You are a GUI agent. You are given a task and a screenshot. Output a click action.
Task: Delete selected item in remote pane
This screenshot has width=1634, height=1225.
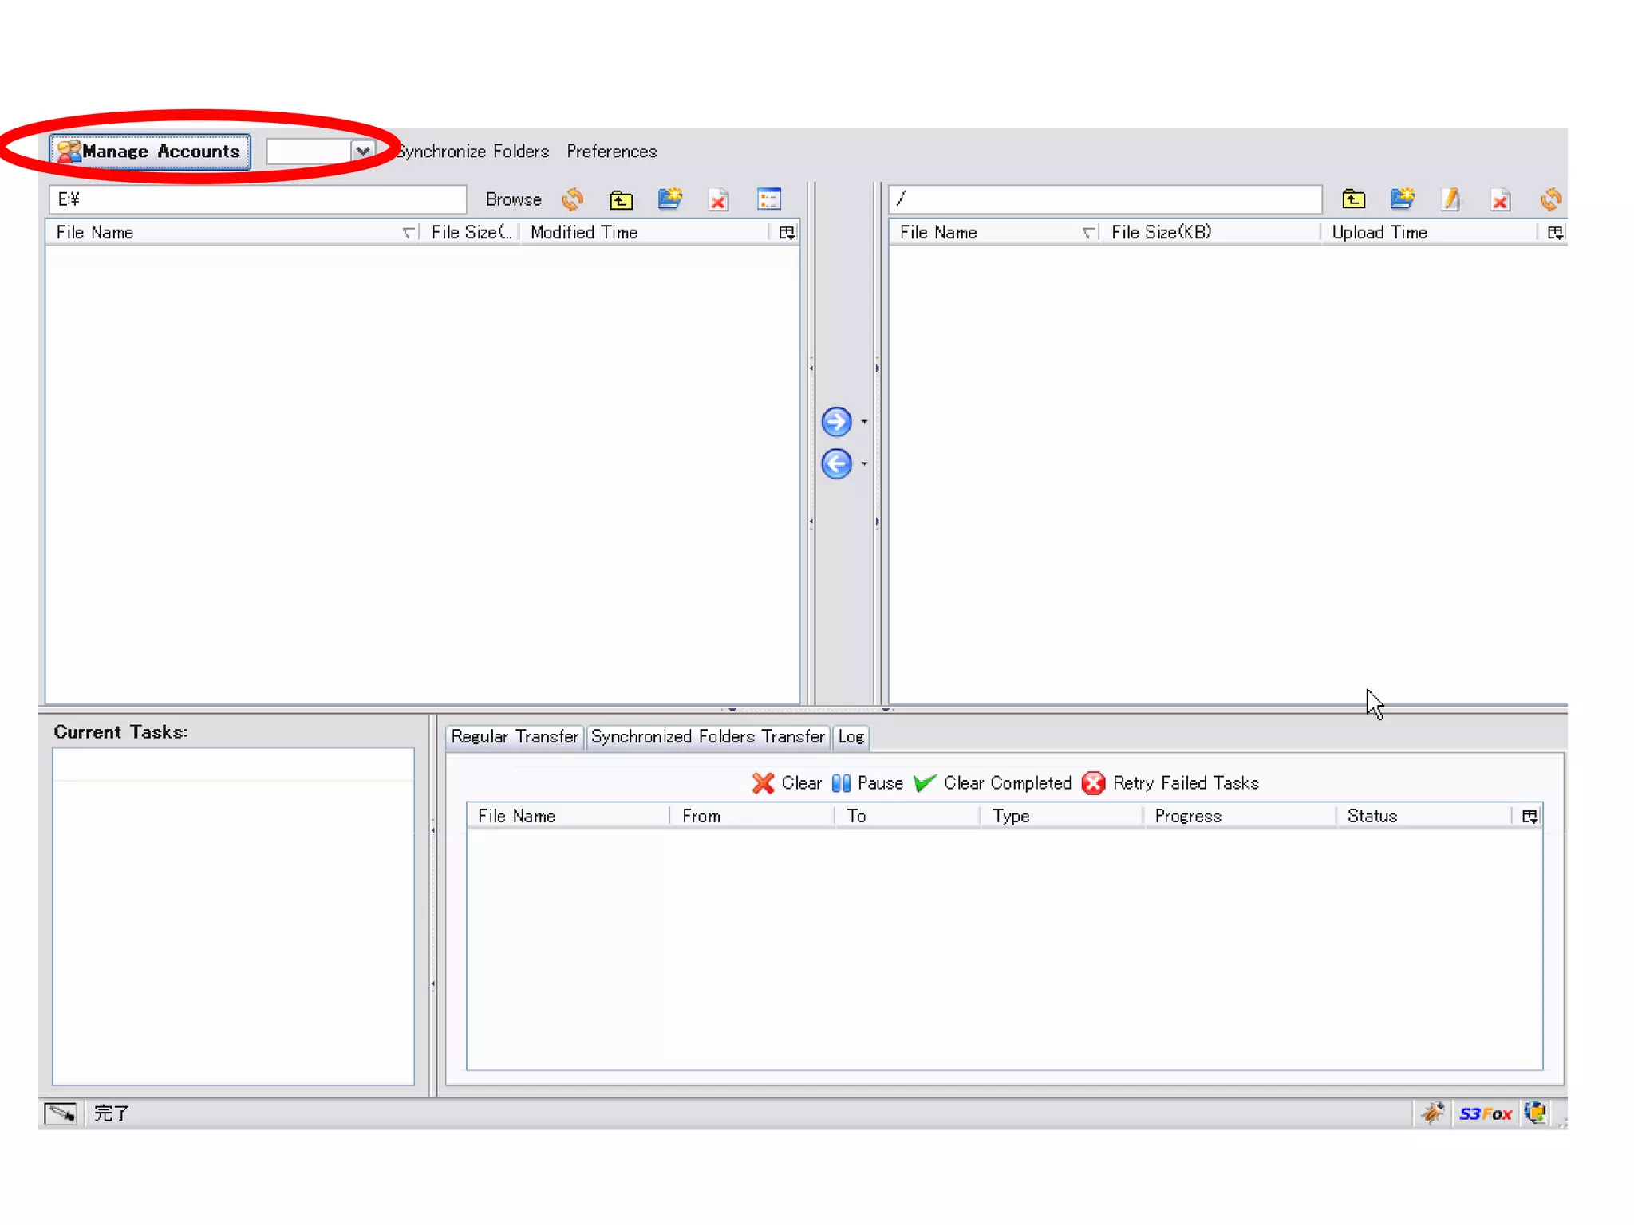1501,199
